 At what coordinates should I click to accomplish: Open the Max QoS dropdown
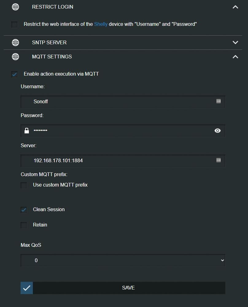tap(123, 260)
